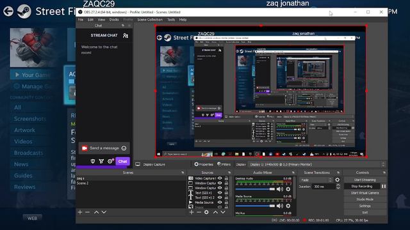Add a new scene with the plus icon
The image size is (410, 230).
80,212
